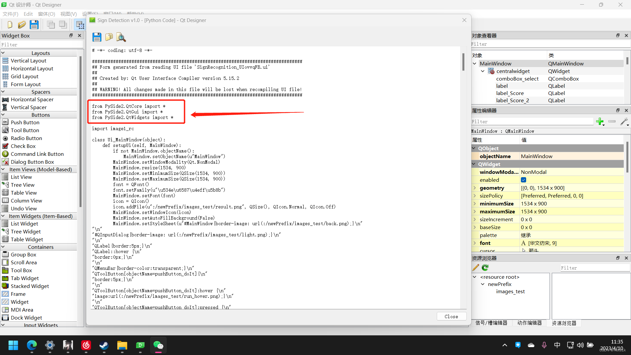Screen dimensions: 631x355
Task: Click the copy code icon in dialog
Action: pos(109,37)
